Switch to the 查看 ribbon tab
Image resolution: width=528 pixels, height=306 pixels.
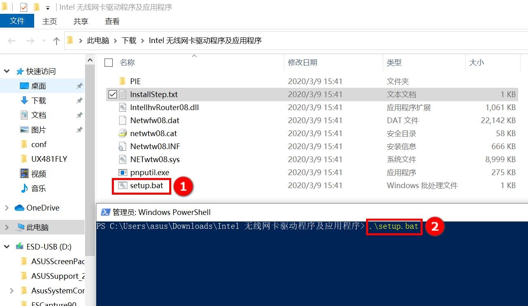coord(112,21)
